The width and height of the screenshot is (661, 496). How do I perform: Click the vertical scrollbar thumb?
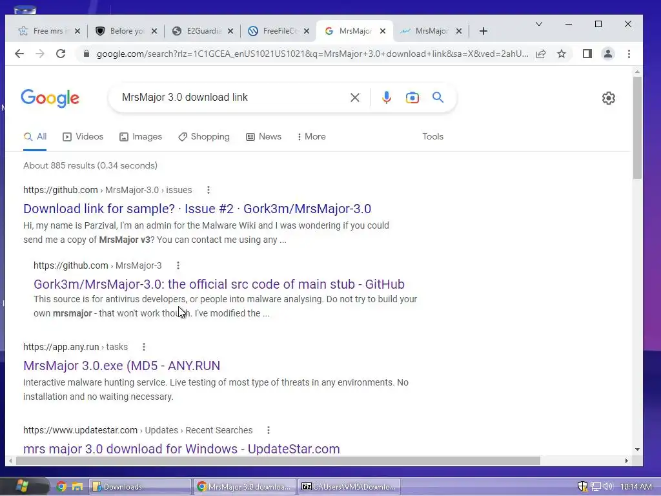pos(637,128)
